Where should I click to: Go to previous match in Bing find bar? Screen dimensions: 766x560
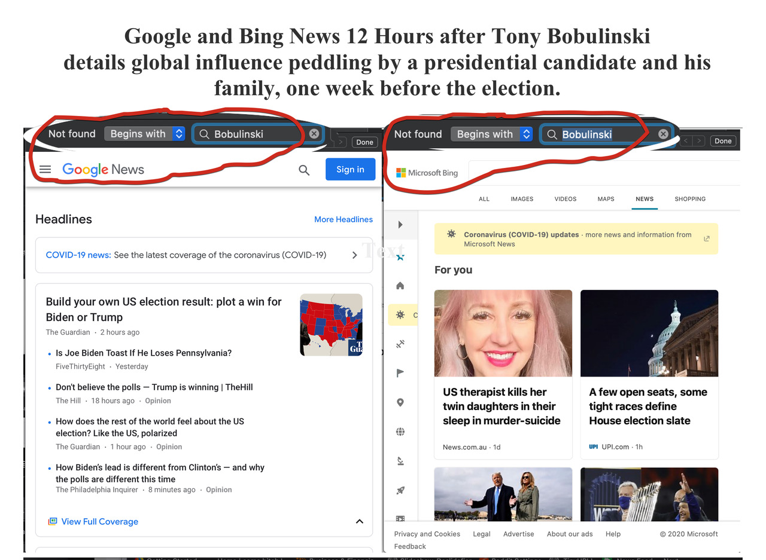(x=686, y=141)
